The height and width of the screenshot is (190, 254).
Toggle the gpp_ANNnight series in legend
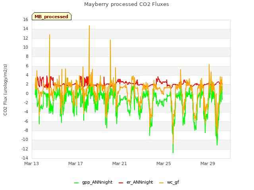point(93,182)
